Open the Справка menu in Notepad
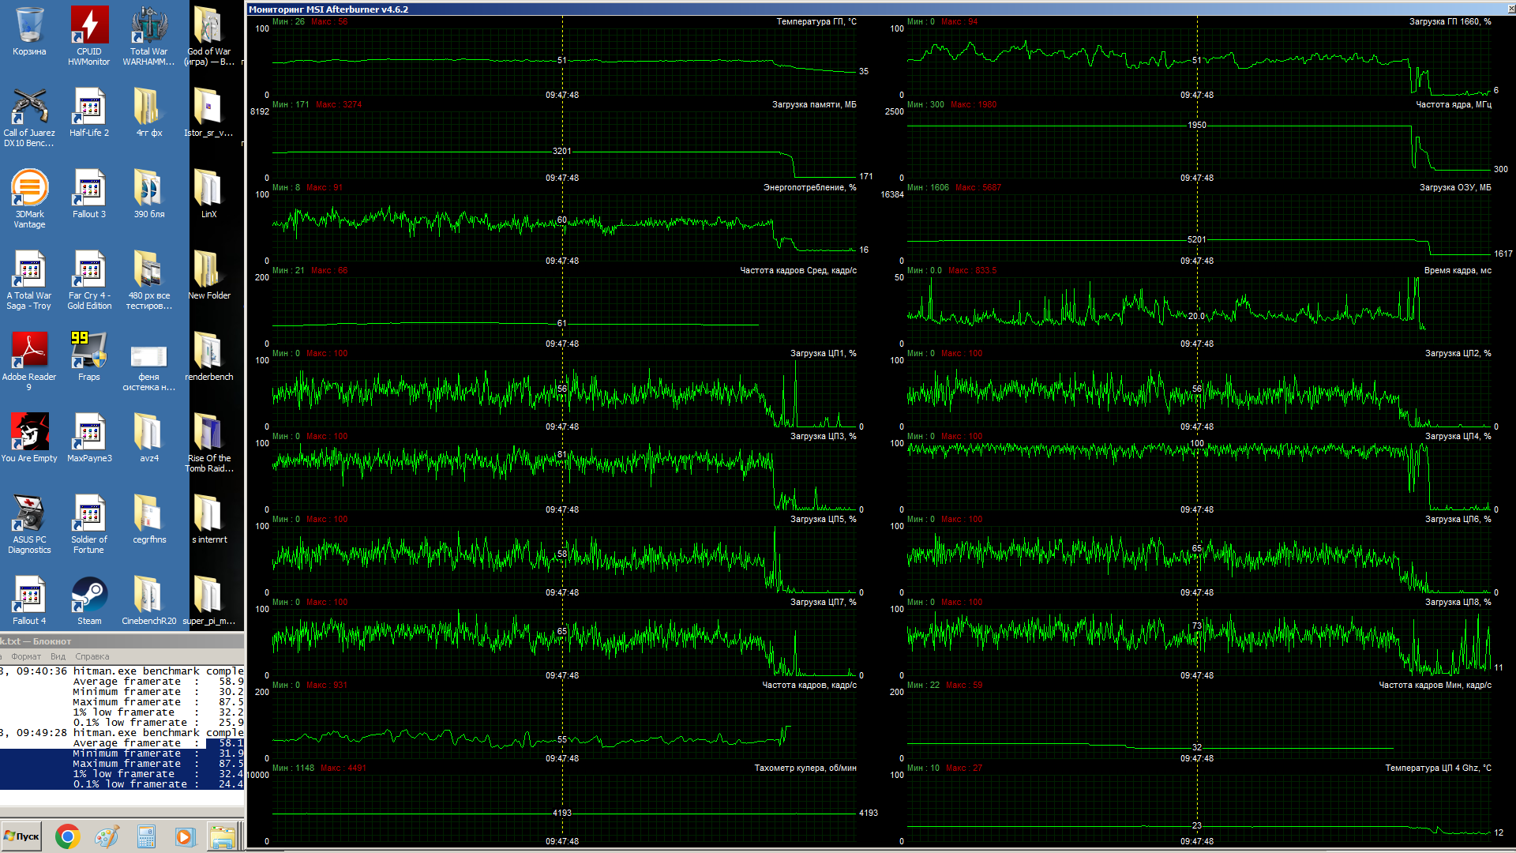Screen dimensions: 1516x853 pos(92,656)
